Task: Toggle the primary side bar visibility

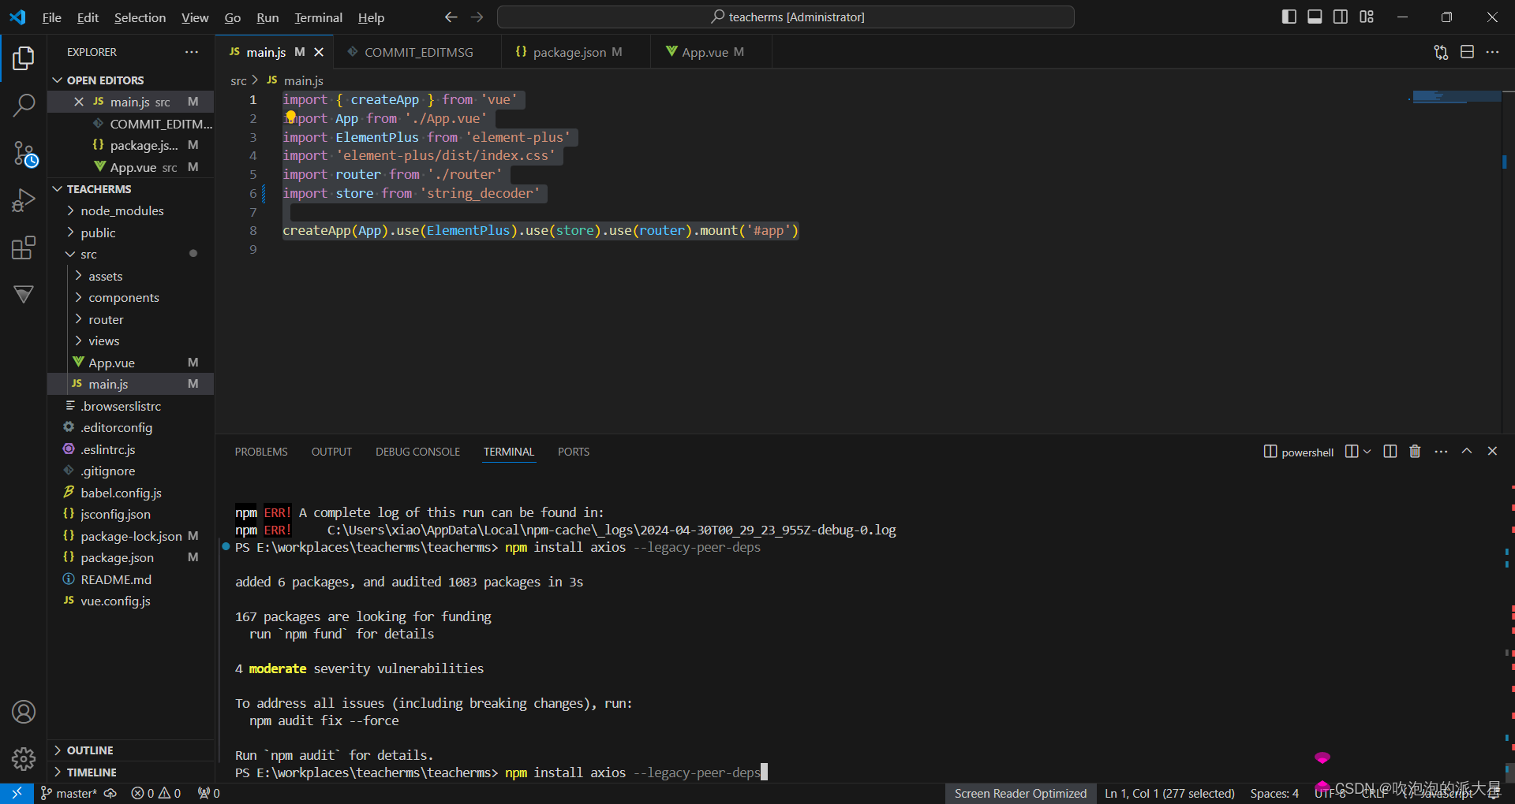Action: (x=1289, y=16)
